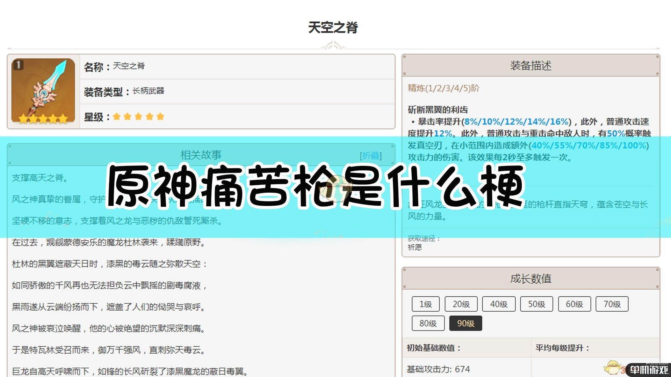The height and width of the screenshot is (377, 671).
Task: Select the 60级 level tab
Action: coord(574,304)
